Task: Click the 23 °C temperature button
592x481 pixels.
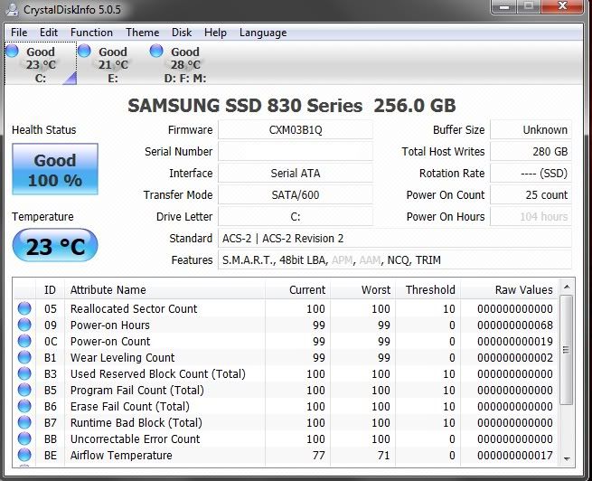Action: pos(54,246)
